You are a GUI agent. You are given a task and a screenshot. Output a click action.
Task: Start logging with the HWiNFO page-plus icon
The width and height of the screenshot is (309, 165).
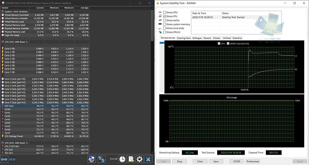coord(131,159)
